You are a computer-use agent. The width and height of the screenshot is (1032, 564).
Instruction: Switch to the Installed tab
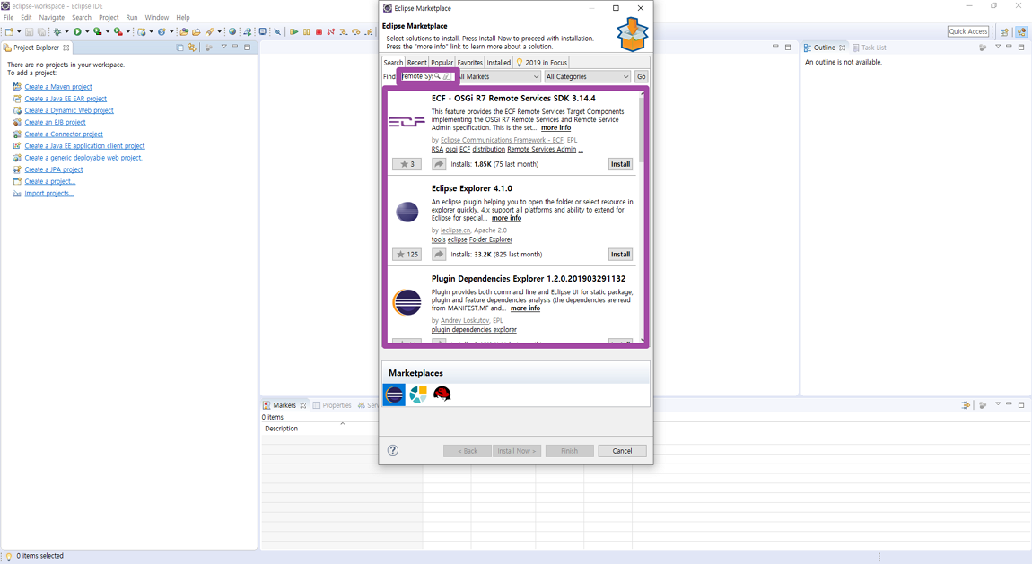tap(498, 63)
